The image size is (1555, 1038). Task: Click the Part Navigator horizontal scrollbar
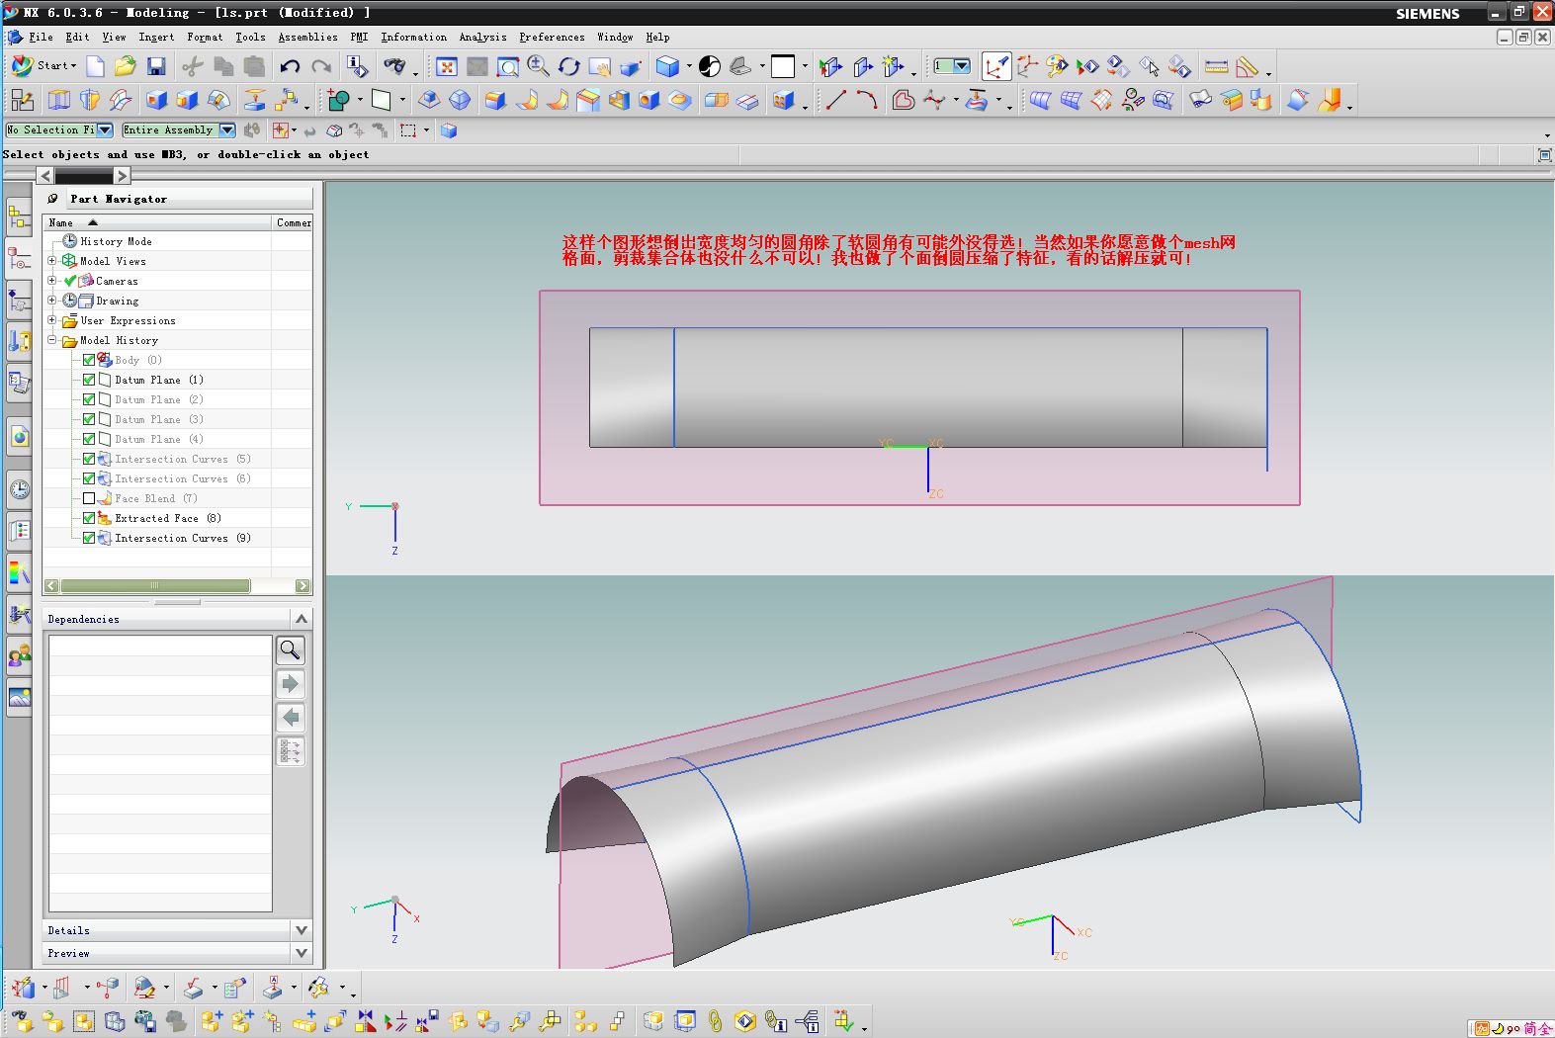[x=155, y=586]
